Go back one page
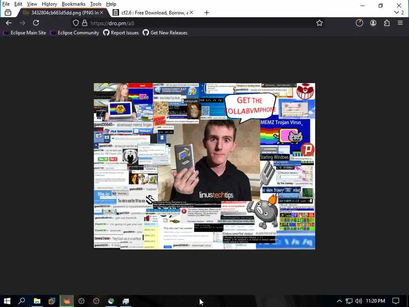Viewport: 409px width, 307px height. pyautogui.click(x=9, y=23)
